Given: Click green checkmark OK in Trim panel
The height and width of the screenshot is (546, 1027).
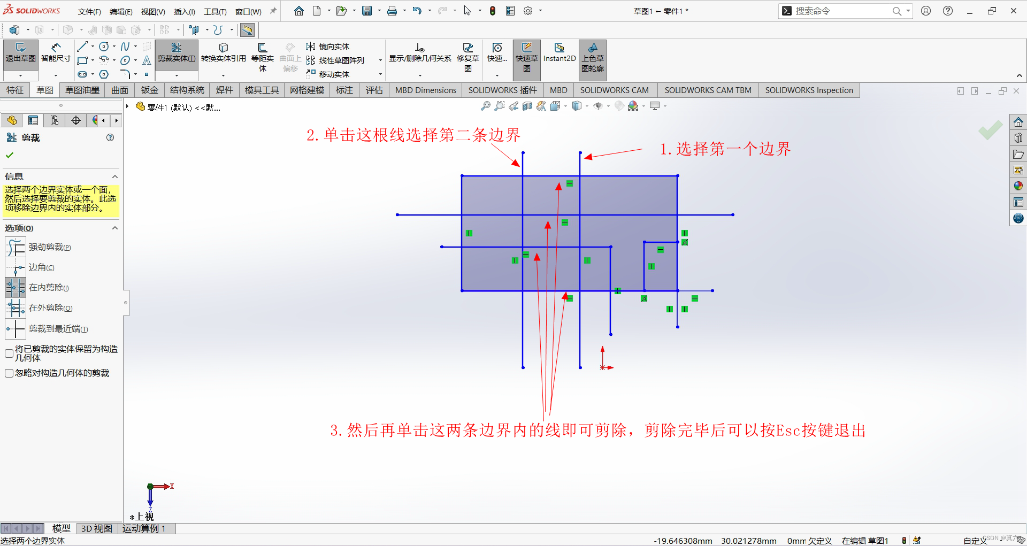Looking at the screenshot, I should point(10,155).
